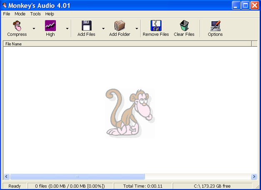The width and height of the screenshot is (261, 190).
Task: Open the Mode menu
Action: (x=20, y=14)
